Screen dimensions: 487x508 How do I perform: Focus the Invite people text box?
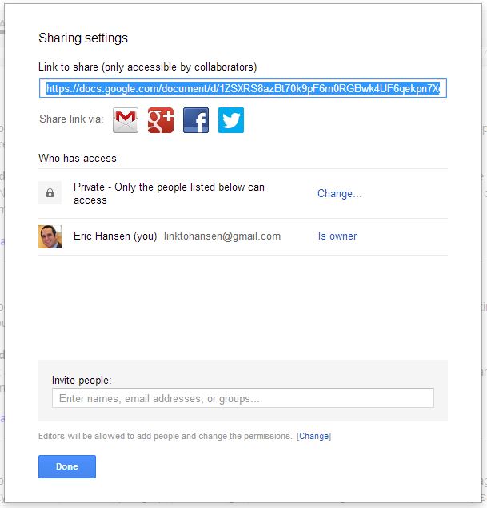click(242, 398)
